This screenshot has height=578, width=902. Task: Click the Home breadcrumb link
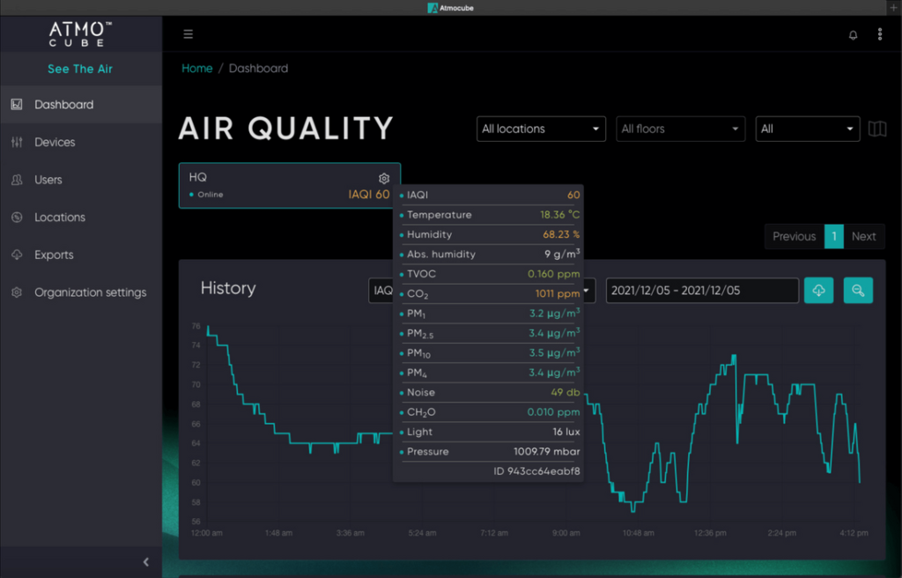coord(197,69)
